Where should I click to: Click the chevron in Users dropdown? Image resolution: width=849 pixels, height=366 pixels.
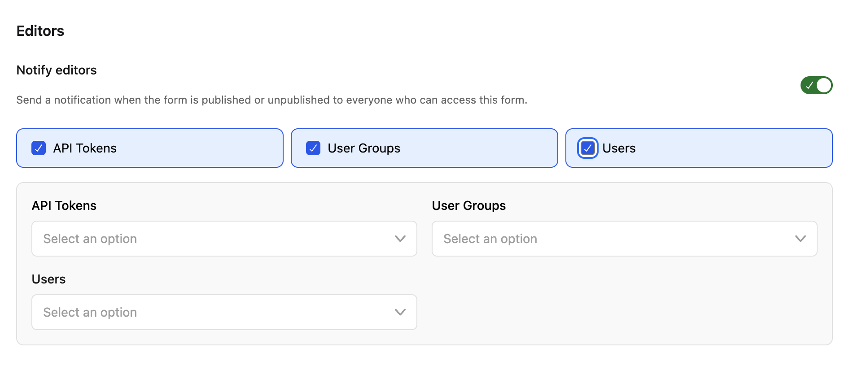pos(400,312)
